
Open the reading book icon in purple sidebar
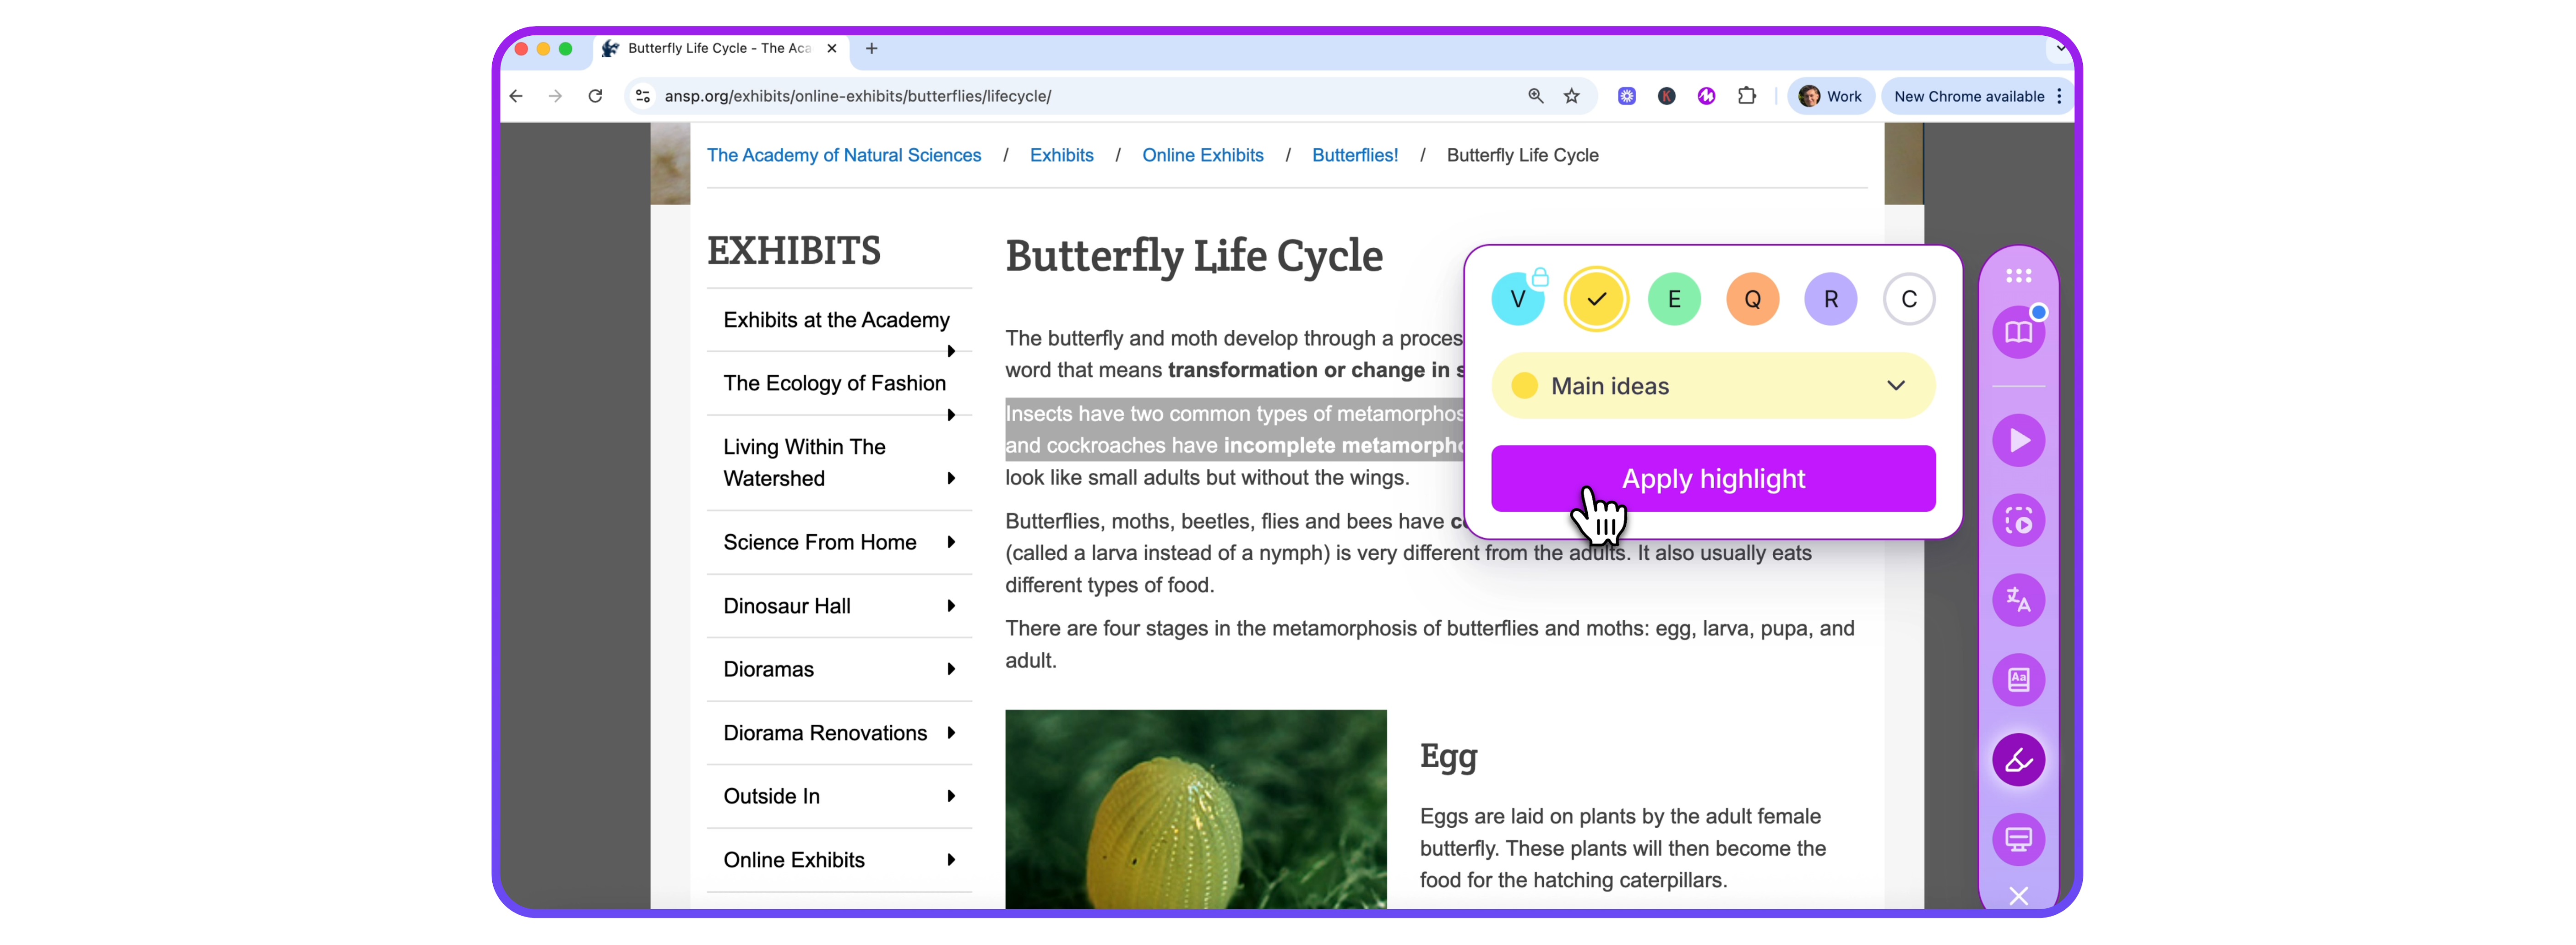tap(2018, 332)
